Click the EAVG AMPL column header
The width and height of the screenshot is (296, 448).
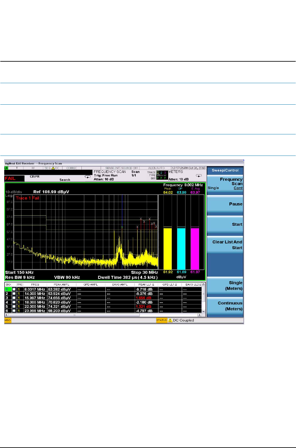pyautogui.click(x=120, y=285)
